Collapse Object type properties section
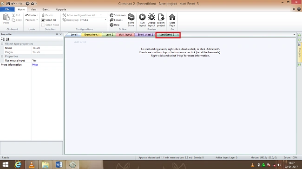Screen dimensions: 302x169 (2, 44)
